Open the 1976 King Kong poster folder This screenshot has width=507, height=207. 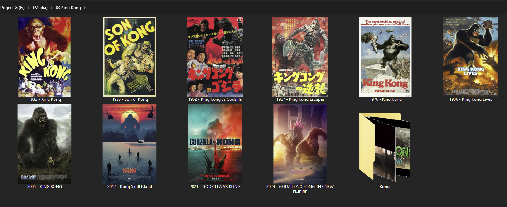click(385, 56)
